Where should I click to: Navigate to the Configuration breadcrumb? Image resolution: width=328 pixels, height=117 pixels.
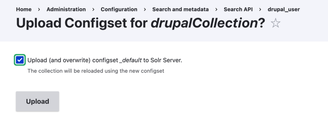tap(119, 9)
